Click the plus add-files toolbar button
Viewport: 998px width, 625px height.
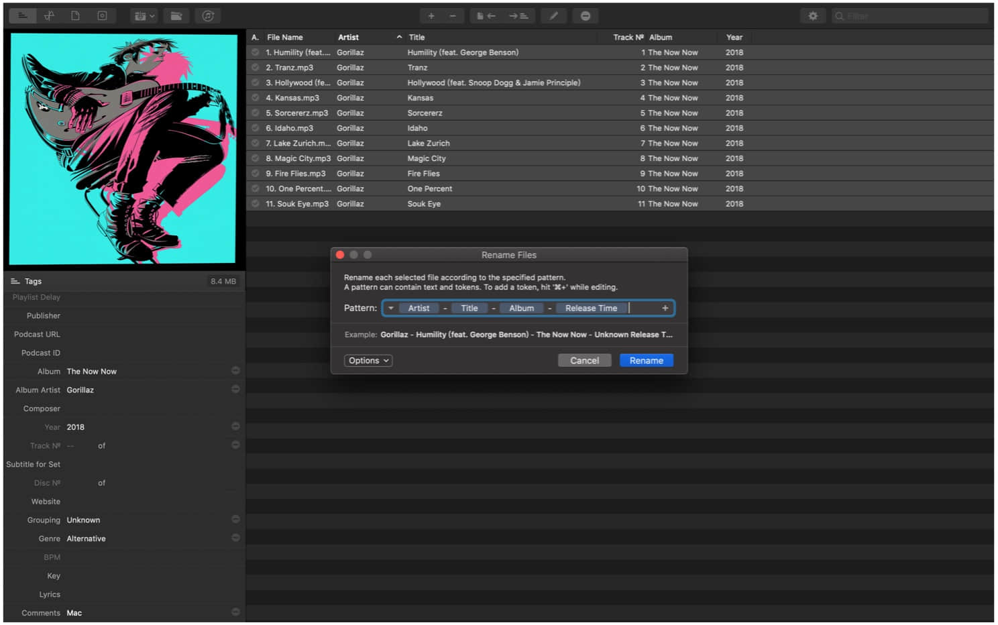coord(431,16)
